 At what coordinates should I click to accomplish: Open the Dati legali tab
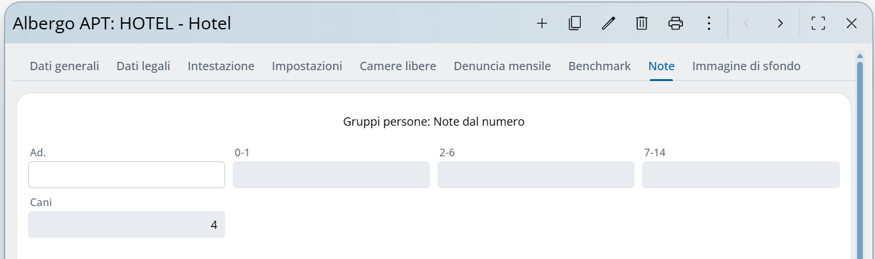[143, 66]
